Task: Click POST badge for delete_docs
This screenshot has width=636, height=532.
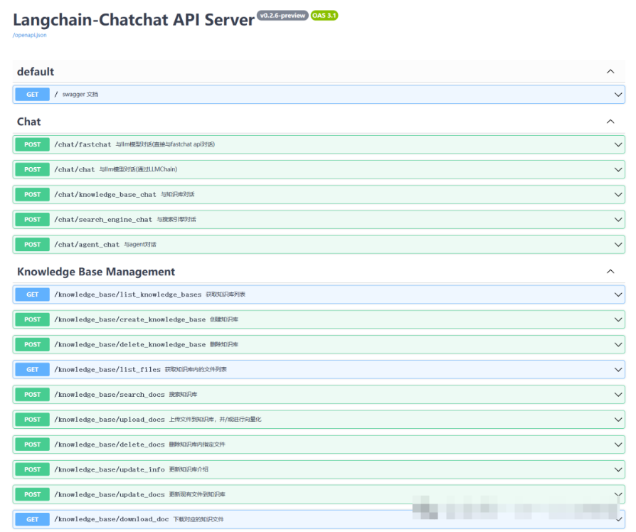Action: (x=33, y=445)
